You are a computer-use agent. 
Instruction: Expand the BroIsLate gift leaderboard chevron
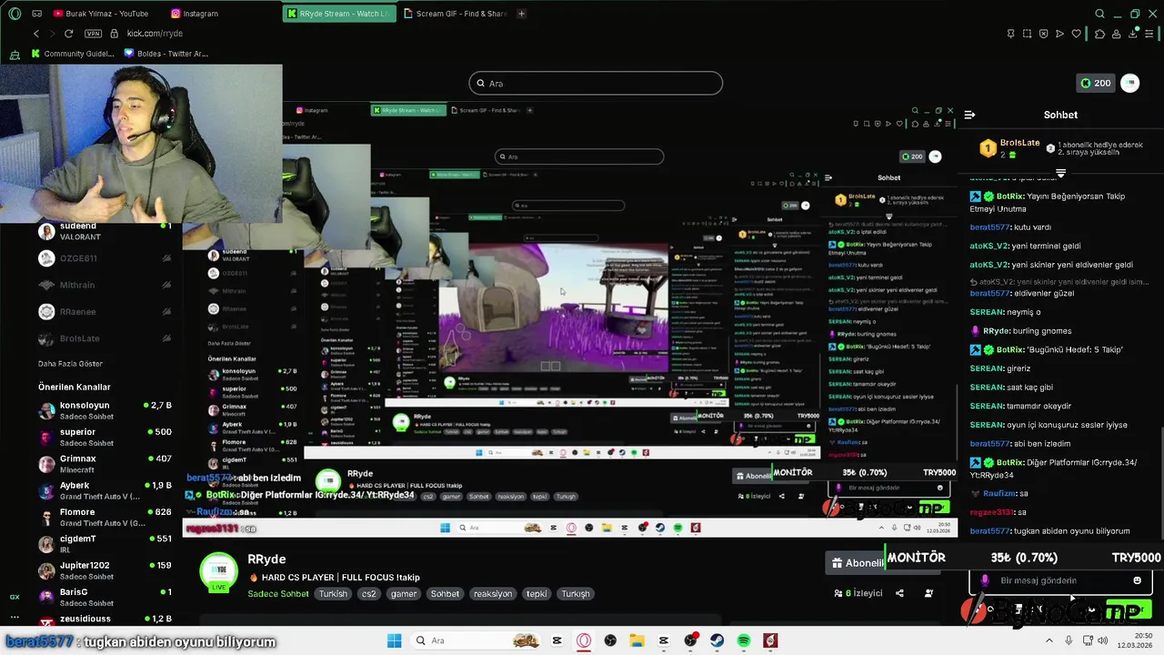click(x=1060, y=173)
